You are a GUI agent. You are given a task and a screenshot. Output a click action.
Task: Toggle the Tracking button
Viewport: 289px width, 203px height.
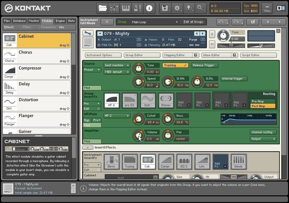pyautogui.click(x=175, y=65)
